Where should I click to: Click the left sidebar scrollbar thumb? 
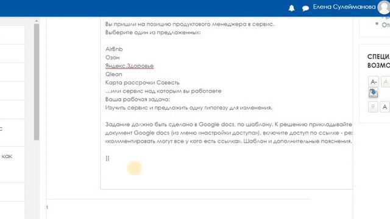pyautogui.click(x=37, y=82)
